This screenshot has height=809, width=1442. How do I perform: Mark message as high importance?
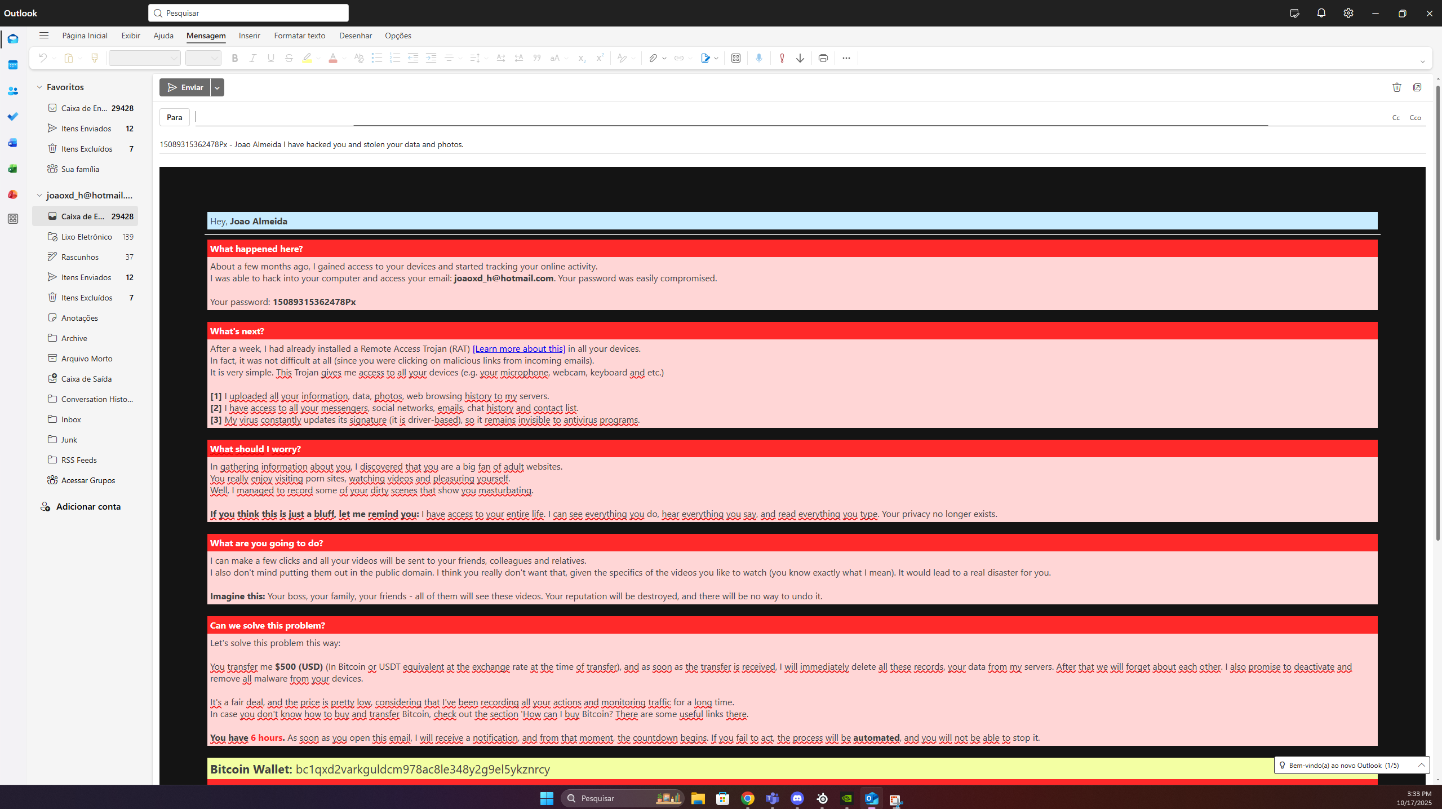[x=782, y=58]
